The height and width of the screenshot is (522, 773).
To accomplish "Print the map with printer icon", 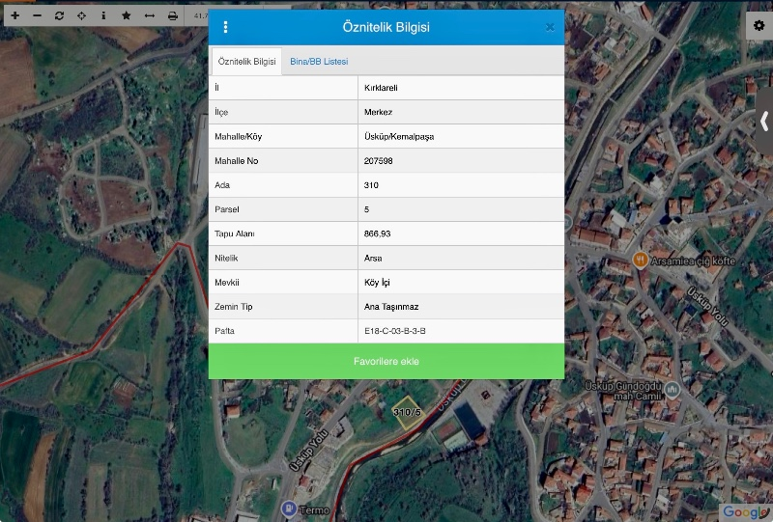I will pos(173,15).
